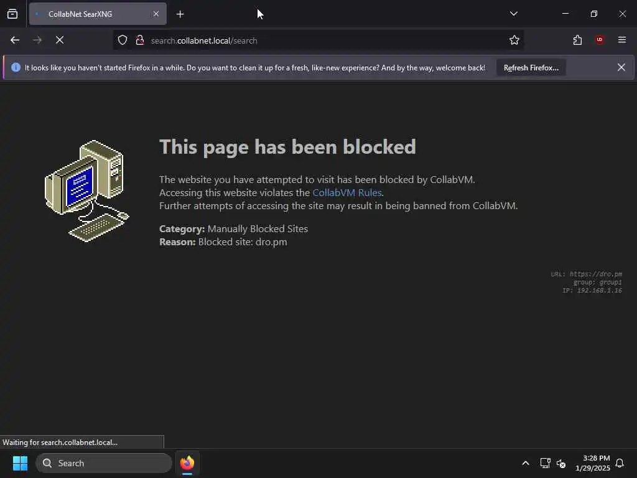Screen dimensions: 637x478
Task: Stop loading the page
Action: [60, 40]
